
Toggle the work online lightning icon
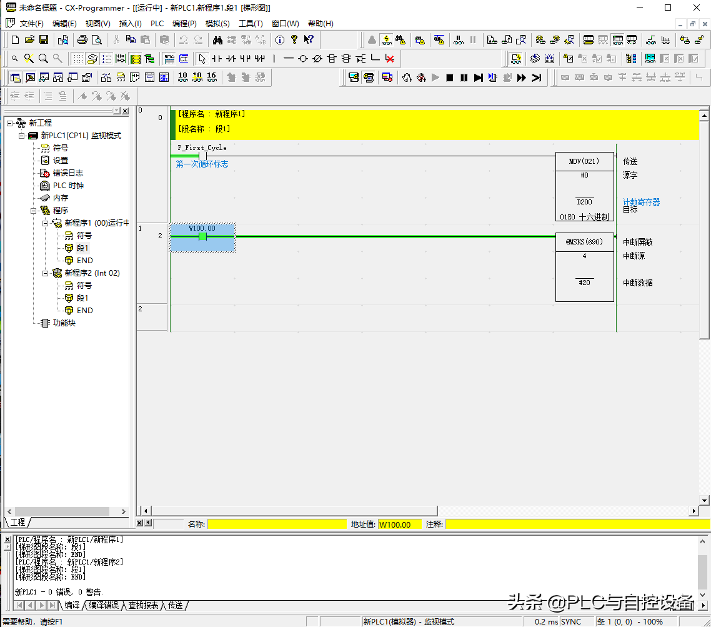point(387,40)
